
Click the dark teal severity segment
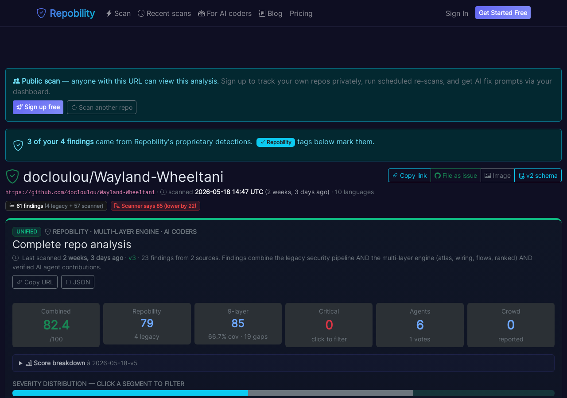tap(484, 393)
